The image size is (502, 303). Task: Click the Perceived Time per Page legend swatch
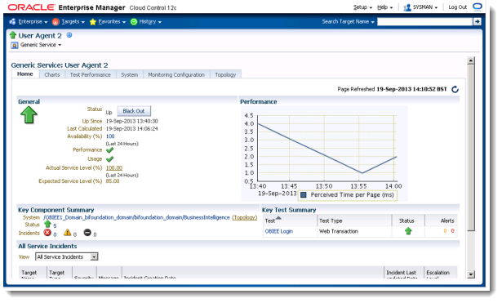304,194
